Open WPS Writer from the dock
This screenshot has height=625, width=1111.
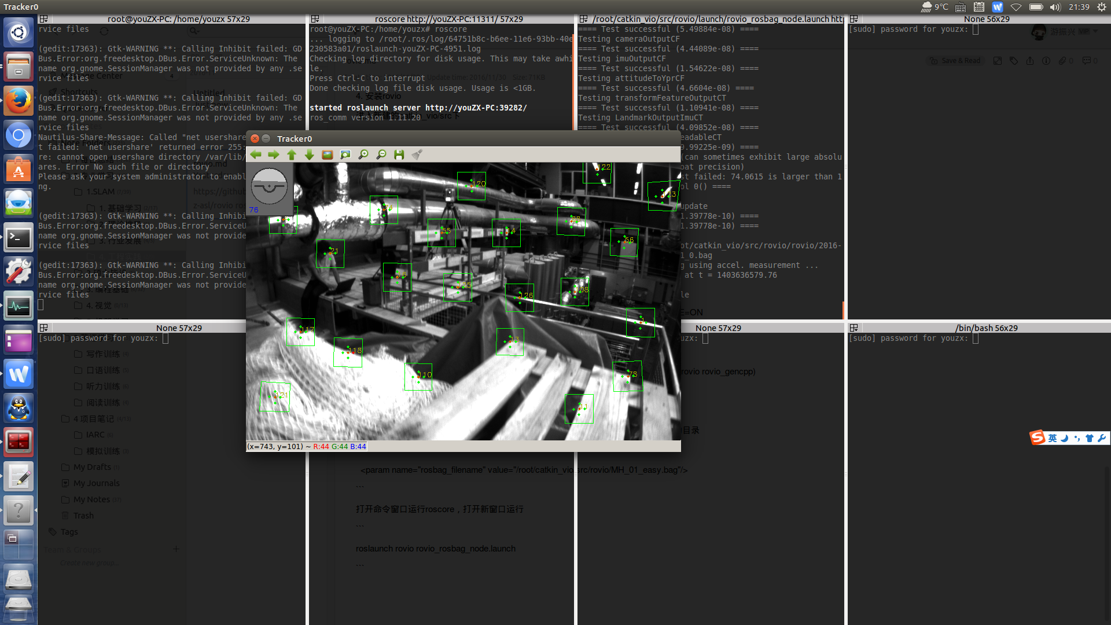pyautogui.click(x=19, y=374)
